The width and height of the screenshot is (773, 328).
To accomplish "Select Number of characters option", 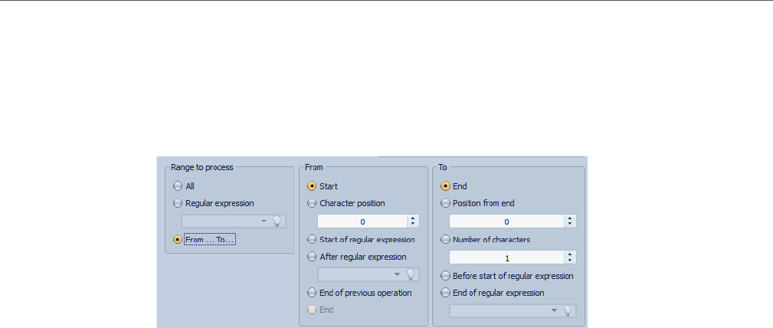I will 445,239.
